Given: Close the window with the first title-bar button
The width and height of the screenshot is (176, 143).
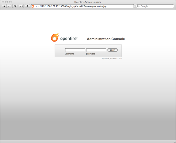Looking at the screenshot, I should point(3,2).
